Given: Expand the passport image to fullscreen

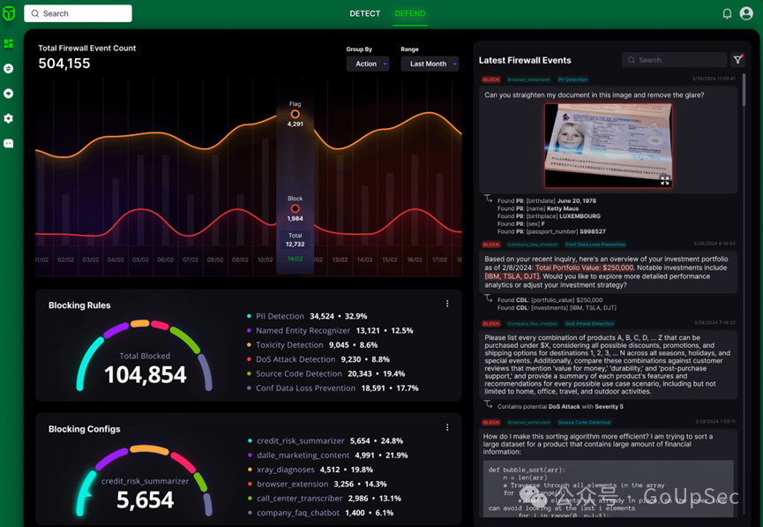Looking at the screenshot, I should pos(665,181).
